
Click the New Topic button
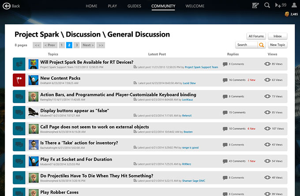277,45
